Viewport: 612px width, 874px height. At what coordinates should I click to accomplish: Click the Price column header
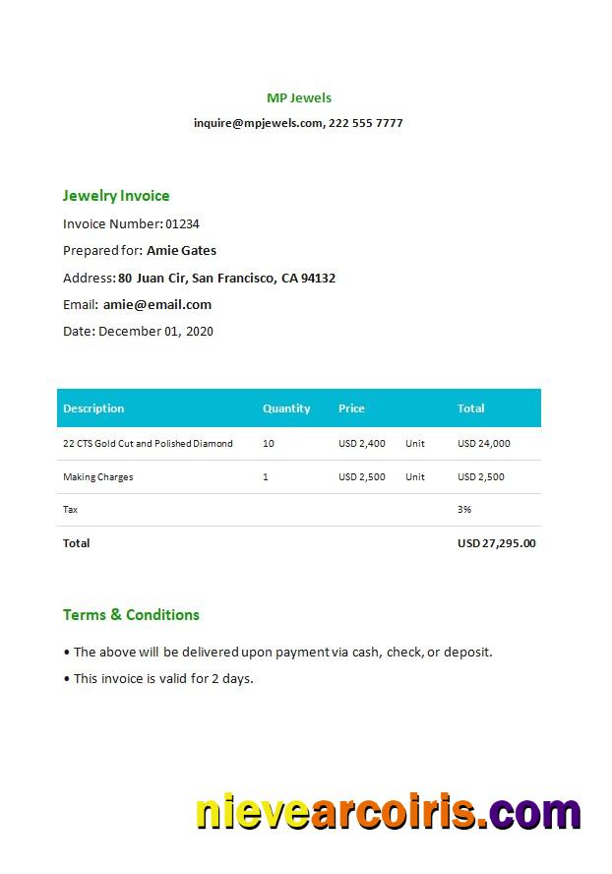click(x=351, y=408)
